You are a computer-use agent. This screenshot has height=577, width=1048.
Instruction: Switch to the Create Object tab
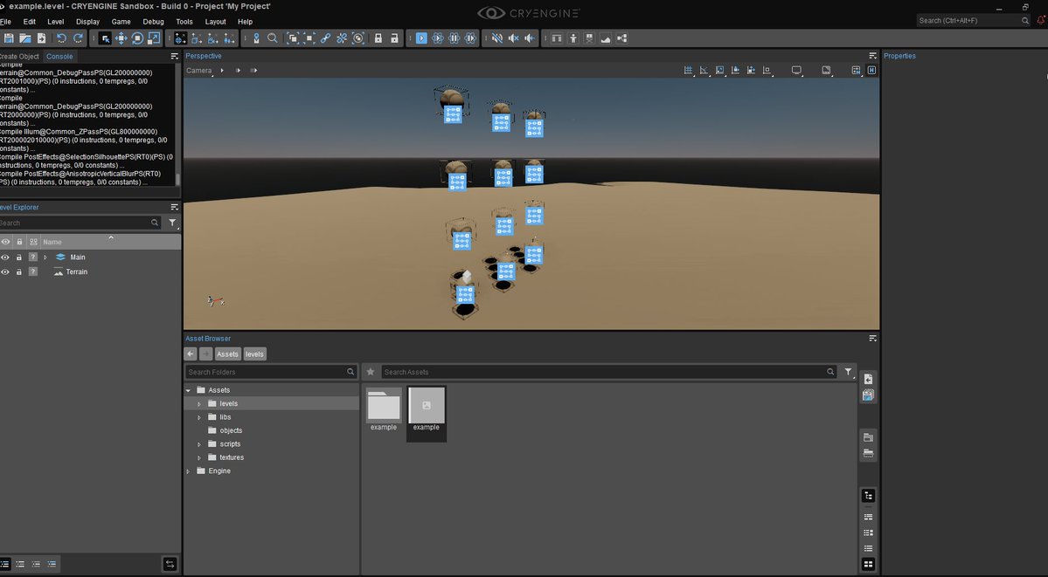tap(19, 57)
